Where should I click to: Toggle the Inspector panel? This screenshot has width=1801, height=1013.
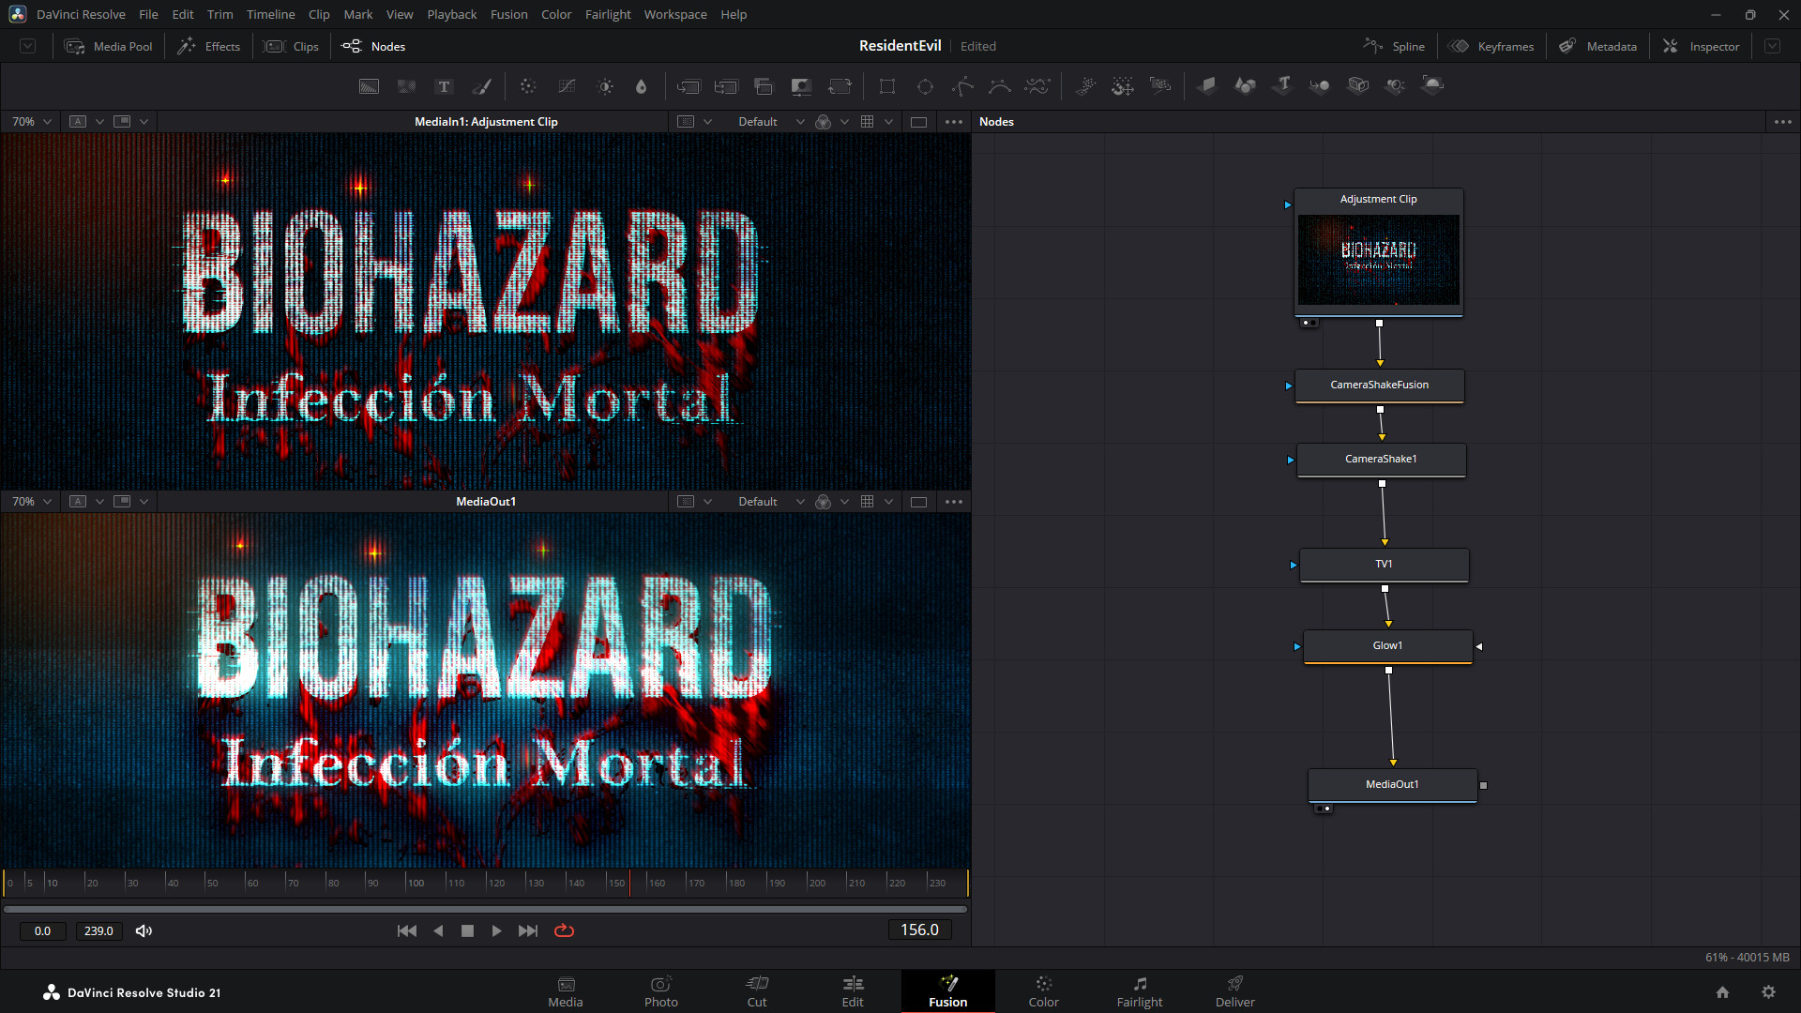click(1701, 46)
